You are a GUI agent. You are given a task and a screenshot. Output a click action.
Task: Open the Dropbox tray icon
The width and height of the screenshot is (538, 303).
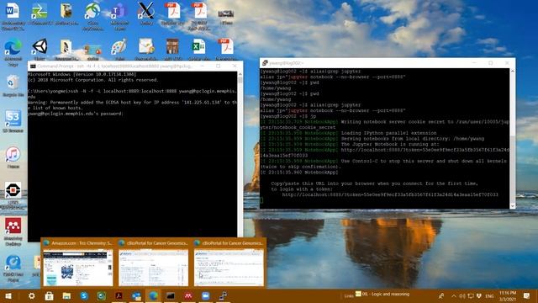click(479, 295)
